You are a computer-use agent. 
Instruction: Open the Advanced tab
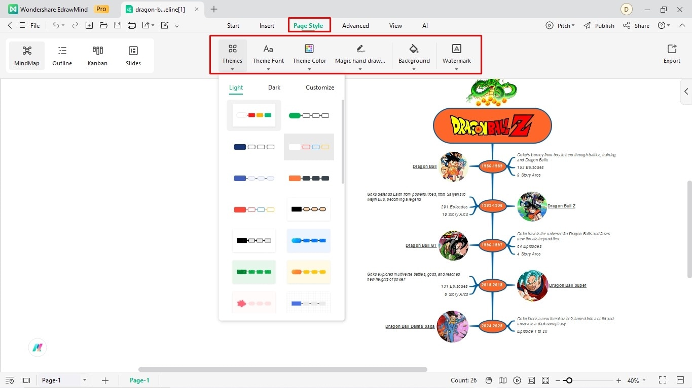click(x=355, y=26)
